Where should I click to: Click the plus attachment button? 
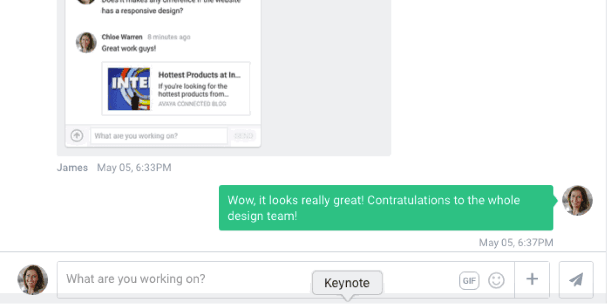click(532, 279)
